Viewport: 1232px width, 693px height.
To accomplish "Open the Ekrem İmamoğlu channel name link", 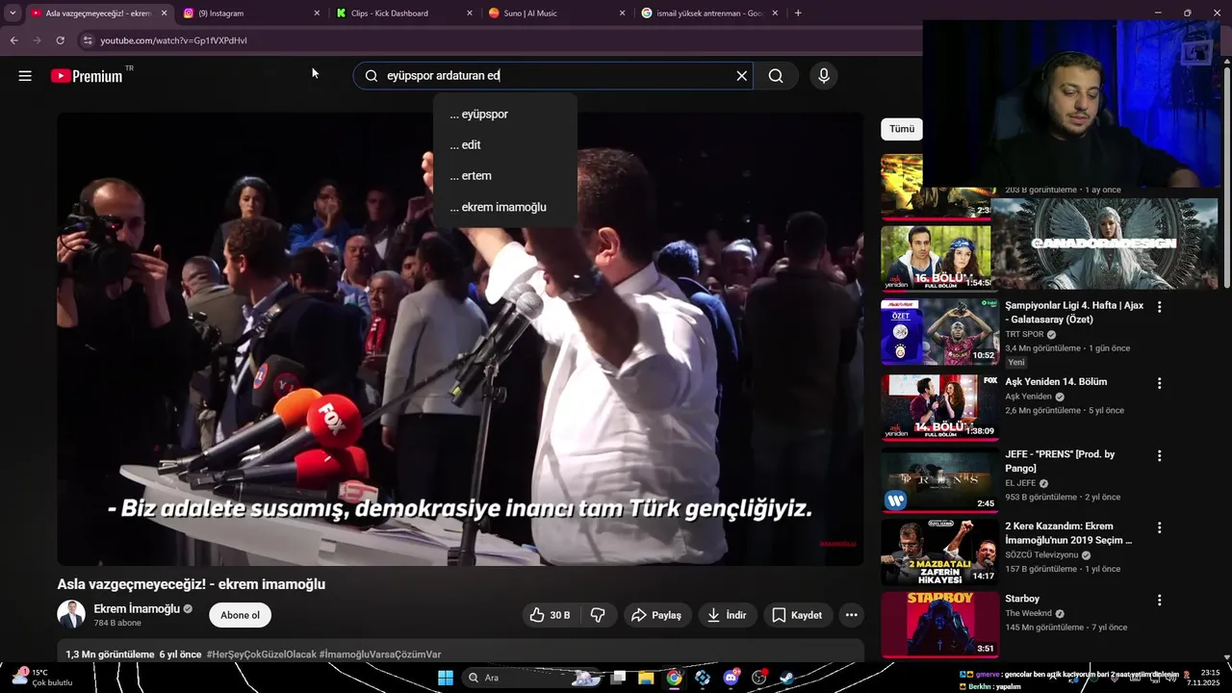I will 137,608.
